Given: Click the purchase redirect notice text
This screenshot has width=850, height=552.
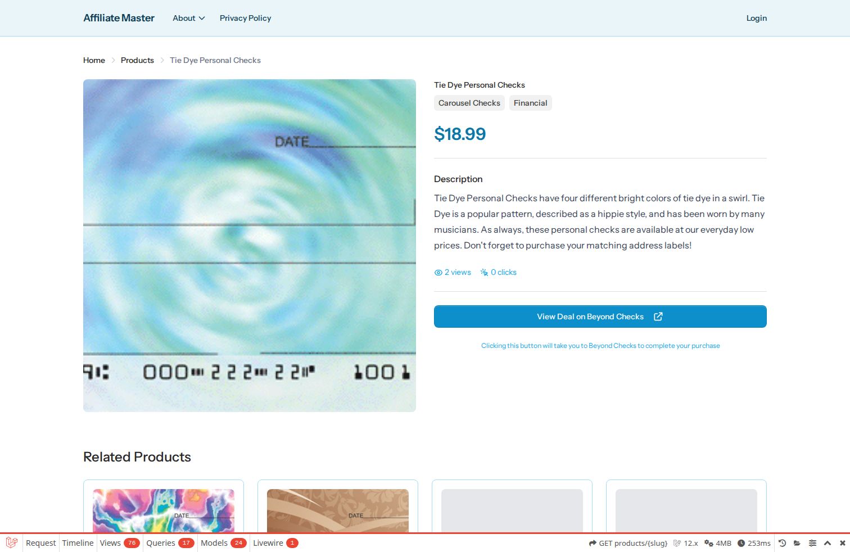Looking at the screenshot, I should click(x=600, y=346).
